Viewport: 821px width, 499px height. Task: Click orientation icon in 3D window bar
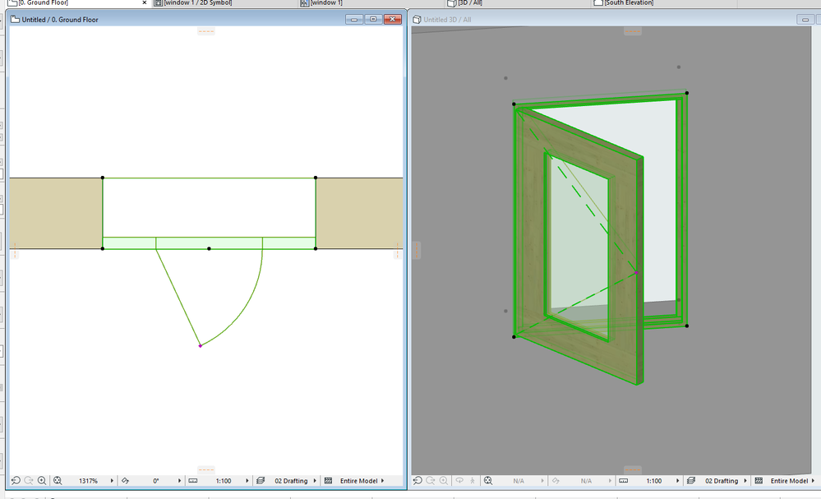(556, 481)
